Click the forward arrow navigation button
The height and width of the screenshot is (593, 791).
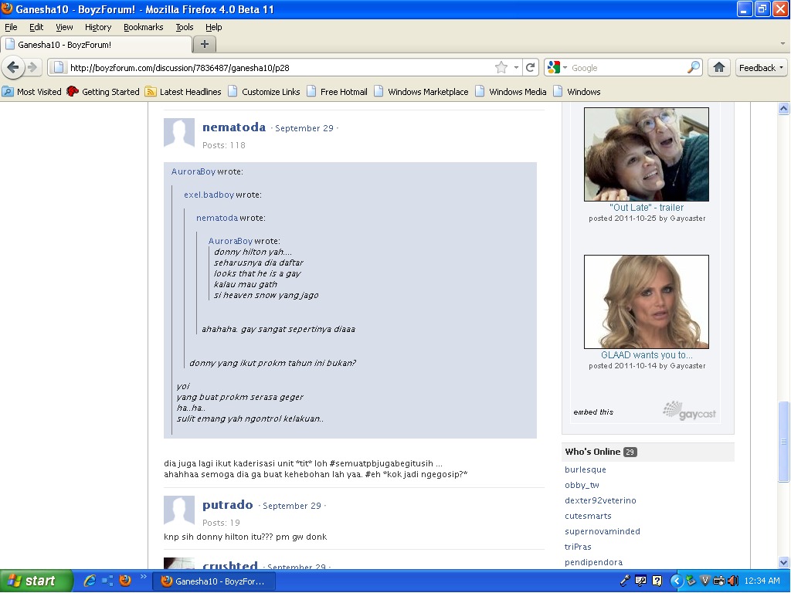(x=32, y=67)
